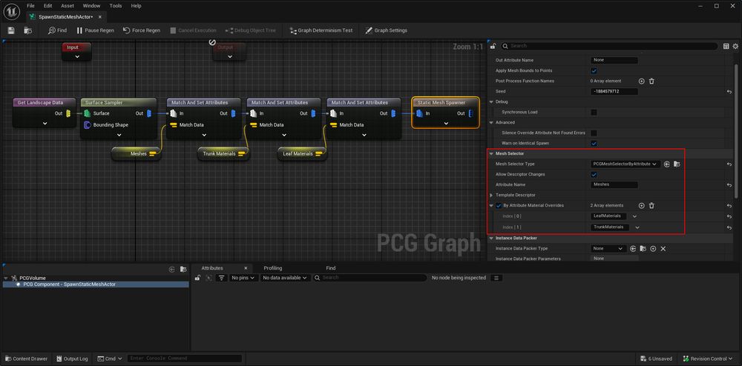The width and height of the screenshot is (742, 366).
Task: Add element to By Attribute Material Overrides
Action: (642, 205)
